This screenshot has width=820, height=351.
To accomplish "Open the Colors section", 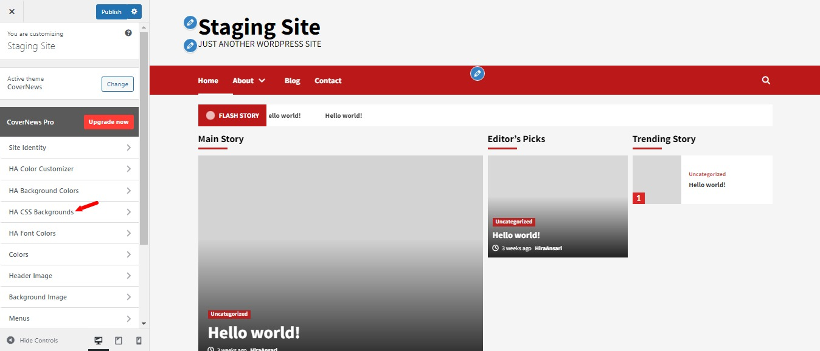I will (x=69, y=254).
